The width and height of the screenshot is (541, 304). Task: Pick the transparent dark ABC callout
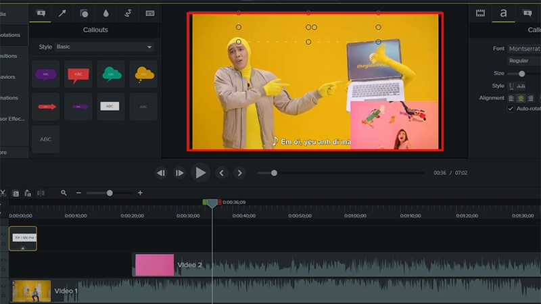[143, 107]
